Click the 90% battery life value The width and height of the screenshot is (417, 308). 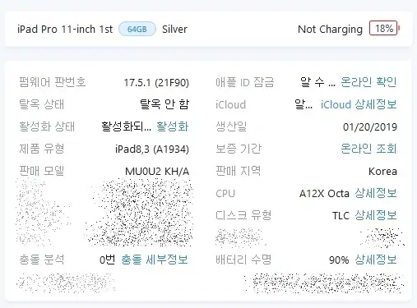339,260
